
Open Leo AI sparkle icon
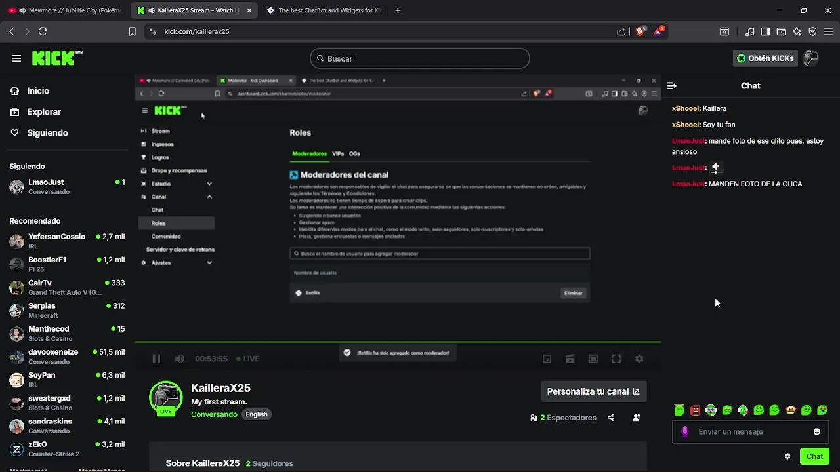(x=797, y=31)
